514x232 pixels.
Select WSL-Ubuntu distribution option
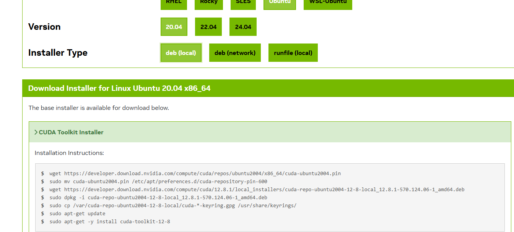328,4
